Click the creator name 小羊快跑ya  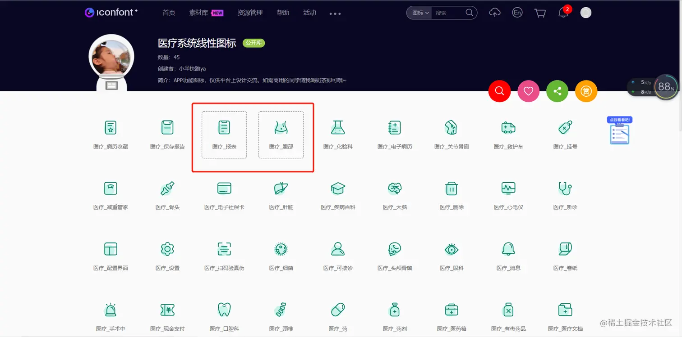point(192,69)
